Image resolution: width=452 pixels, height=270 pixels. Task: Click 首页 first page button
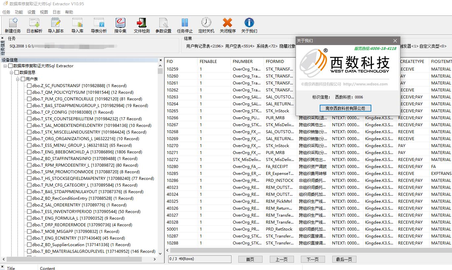250,259
